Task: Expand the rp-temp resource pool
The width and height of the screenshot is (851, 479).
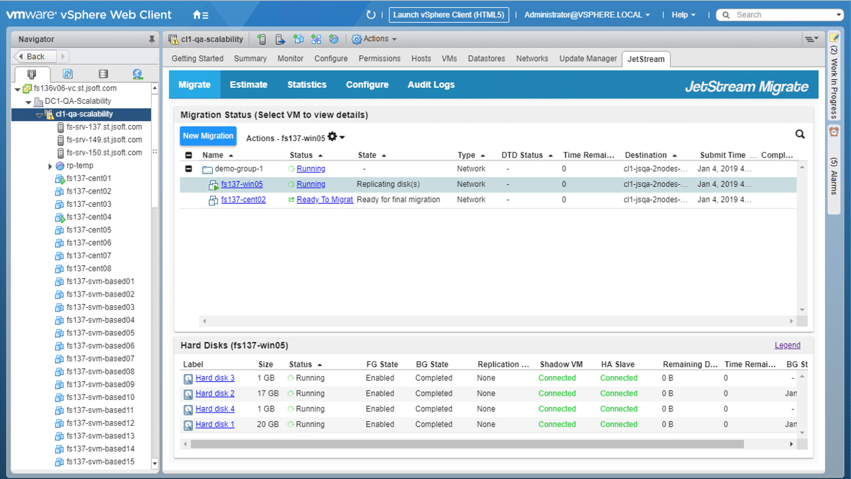Action: (x=50, y=166)
